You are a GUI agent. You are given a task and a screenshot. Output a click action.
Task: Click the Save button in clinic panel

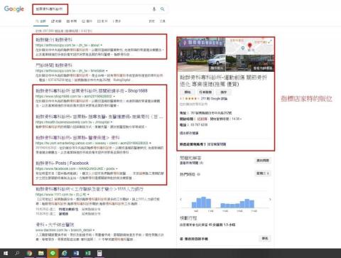pos(224,92)
